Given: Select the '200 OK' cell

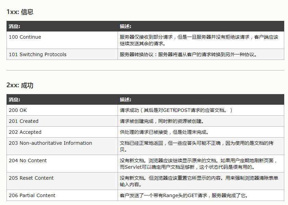Looking at the screenshot, I should [62, 110].
